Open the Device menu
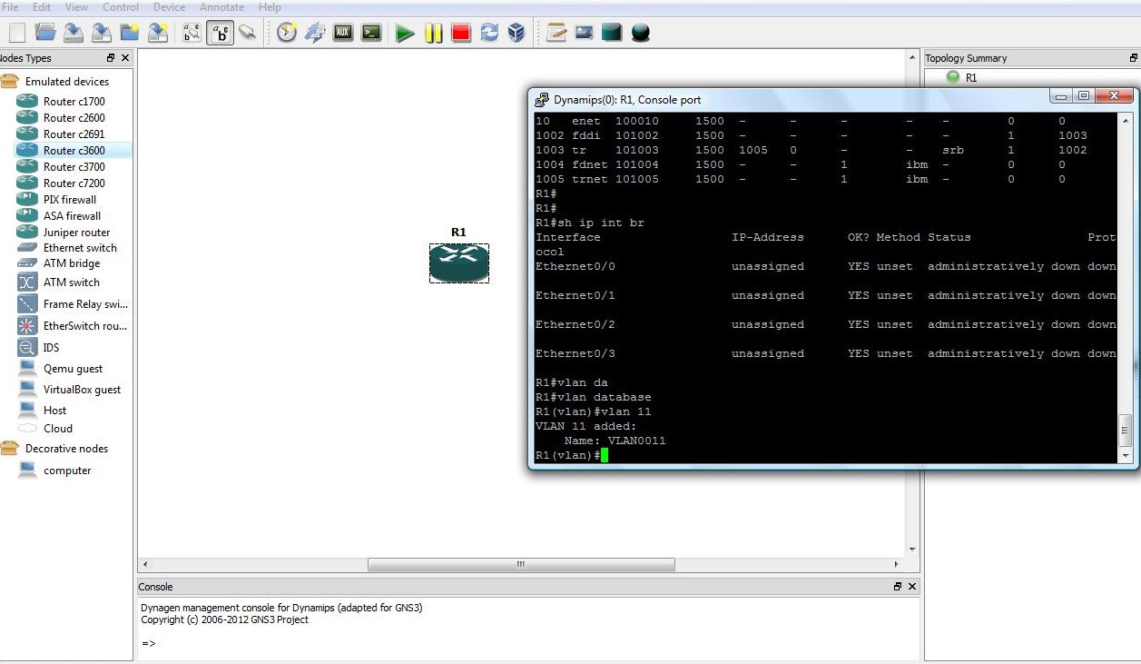The image size is (1141, 664). (169, 7)
